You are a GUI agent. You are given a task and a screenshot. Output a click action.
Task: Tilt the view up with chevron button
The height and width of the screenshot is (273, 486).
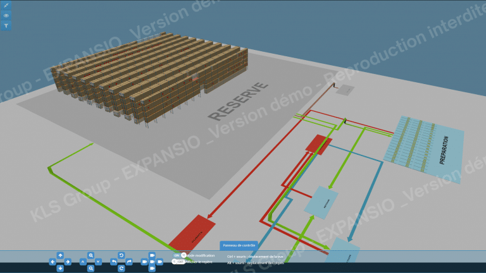tap(83, 262)
